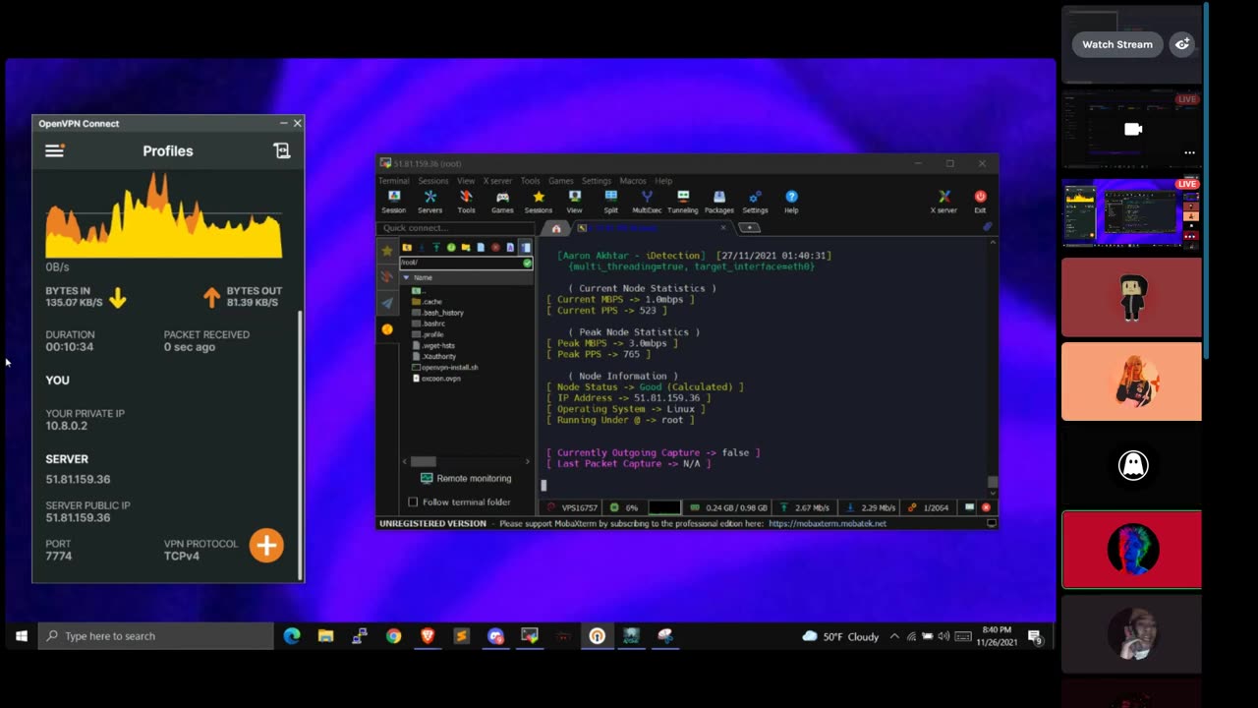Open the Help toolbar icon
The height and width of the screenshot is (708, 1258).
click(x=791, y=202)
